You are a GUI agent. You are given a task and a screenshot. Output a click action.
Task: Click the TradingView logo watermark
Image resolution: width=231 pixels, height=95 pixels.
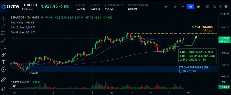click(14, 86)
